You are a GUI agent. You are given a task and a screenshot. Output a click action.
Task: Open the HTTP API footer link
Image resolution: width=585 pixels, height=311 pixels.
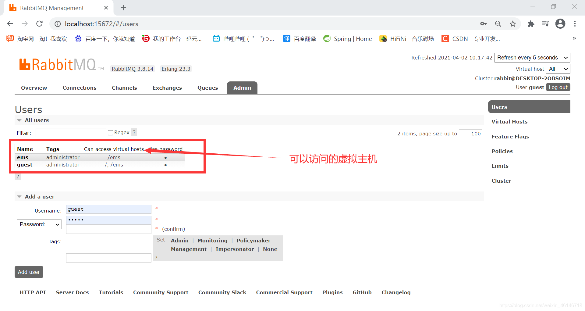pos(33,292)
